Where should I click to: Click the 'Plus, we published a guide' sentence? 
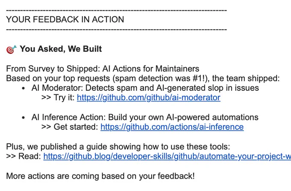pyautogui.click(x=118, y=146)
